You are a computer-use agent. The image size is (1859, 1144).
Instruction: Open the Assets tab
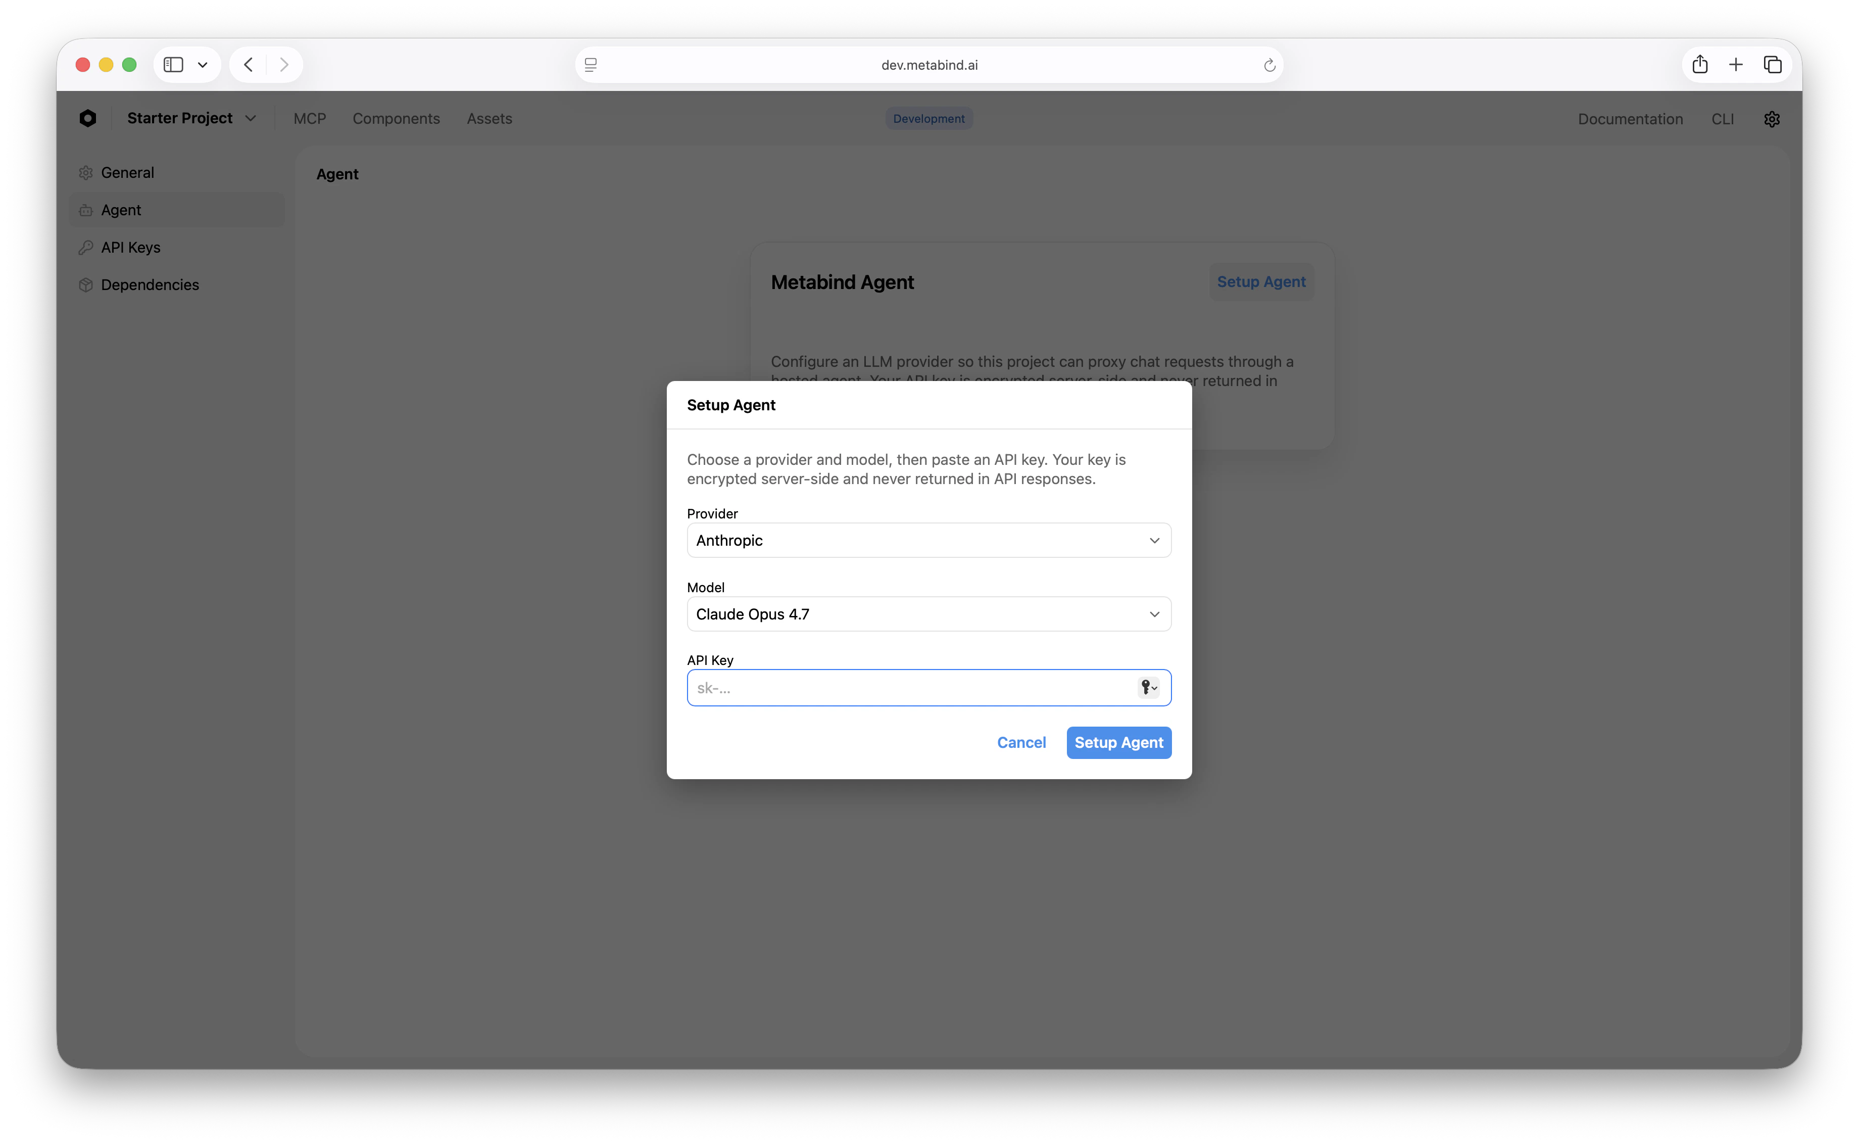coord(488,119)
